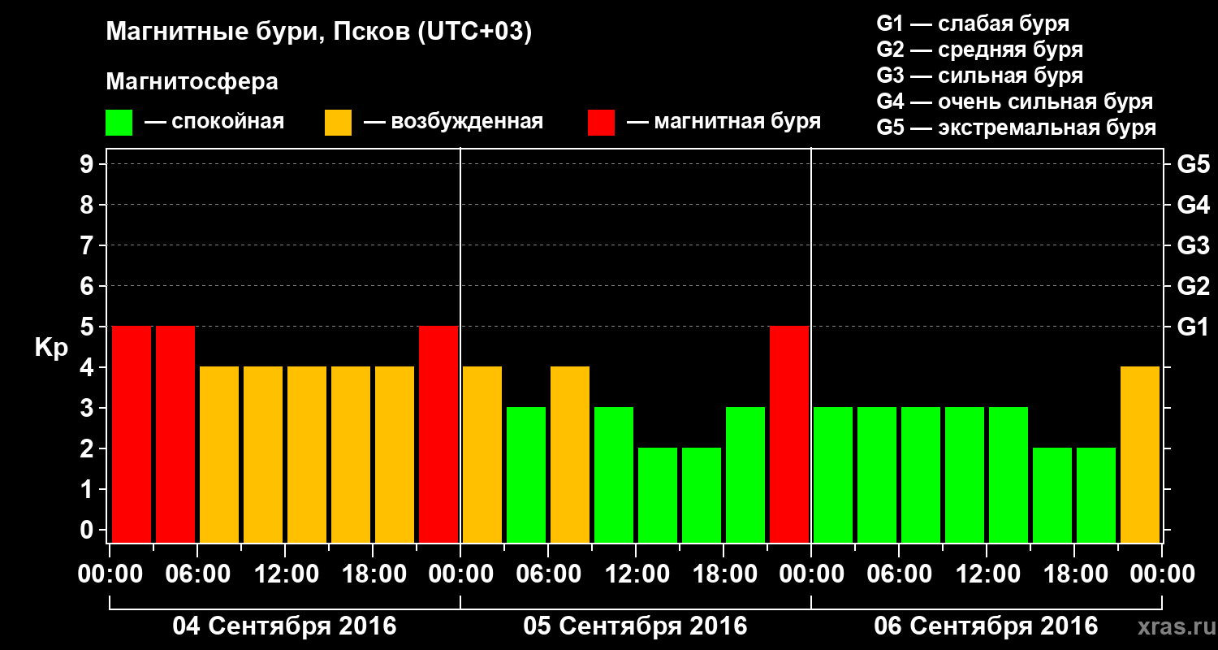Click the red bar starting 00:00 on 04 Сентября

132,434
